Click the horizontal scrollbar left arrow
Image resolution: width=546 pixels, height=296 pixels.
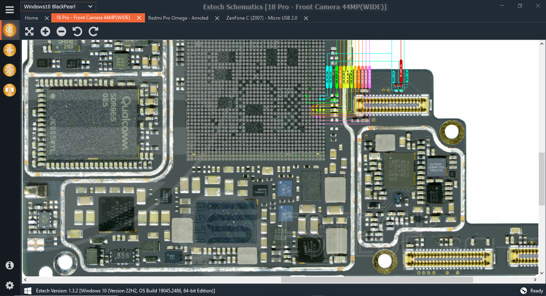point(25,280)
